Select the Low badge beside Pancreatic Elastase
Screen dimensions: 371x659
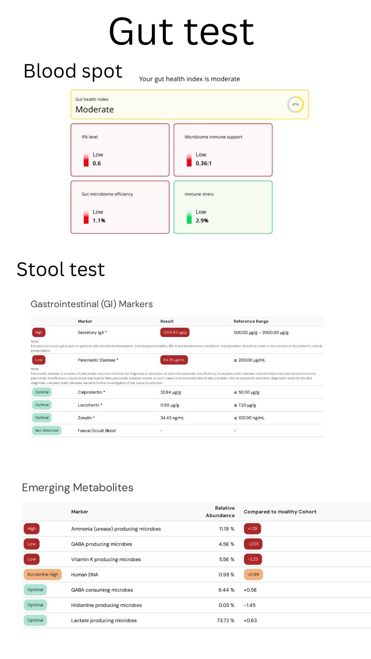[x=39, y=360]
